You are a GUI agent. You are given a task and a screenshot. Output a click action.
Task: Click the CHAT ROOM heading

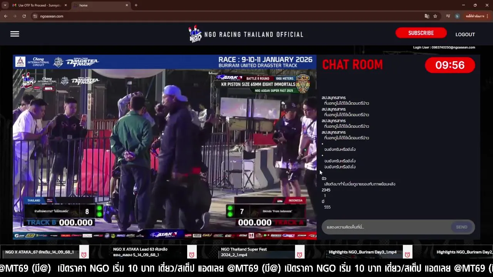coord(352,65)
